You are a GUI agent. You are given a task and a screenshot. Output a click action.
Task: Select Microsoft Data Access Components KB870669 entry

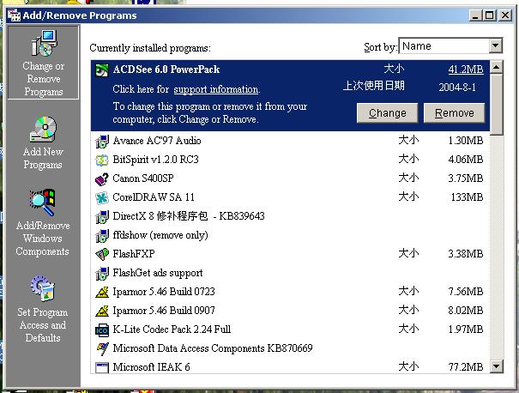[290, 348]
